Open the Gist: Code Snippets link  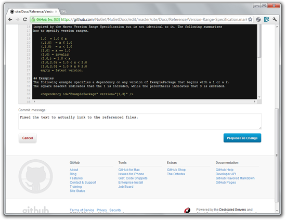tap(133, 178)
